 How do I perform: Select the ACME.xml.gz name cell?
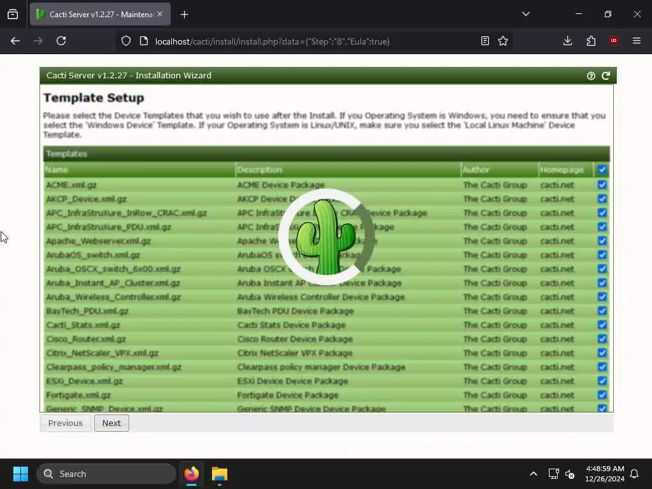(71, 185)
